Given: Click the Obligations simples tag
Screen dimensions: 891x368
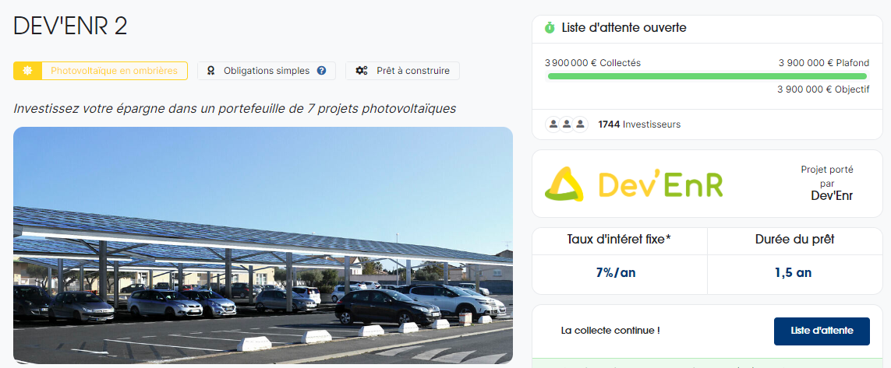Looking at the screenshot, I should (267, 71).
